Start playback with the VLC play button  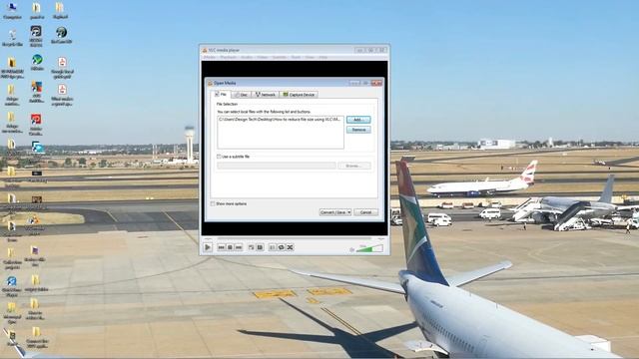[208, 247]
